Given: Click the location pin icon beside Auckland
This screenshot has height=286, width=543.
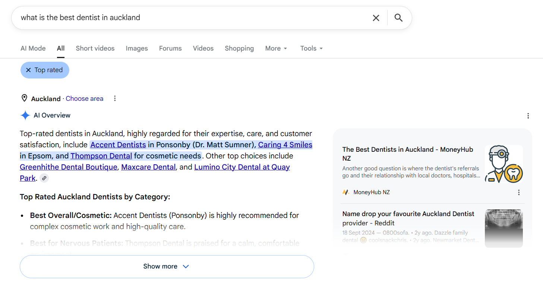Looking at the screenshot, I should click(24, 98).
